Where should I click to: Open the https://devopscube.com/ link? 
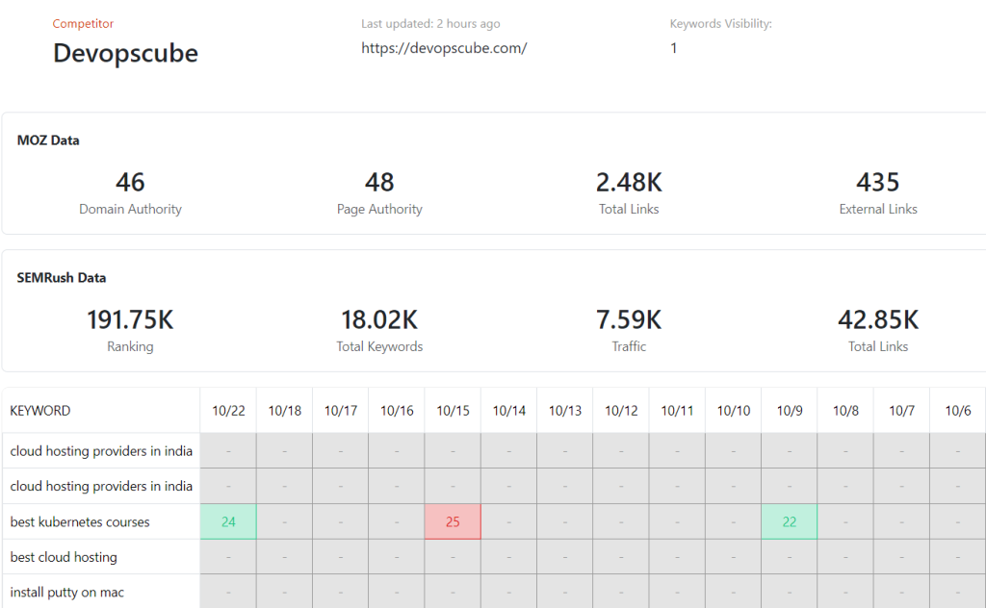444,47
